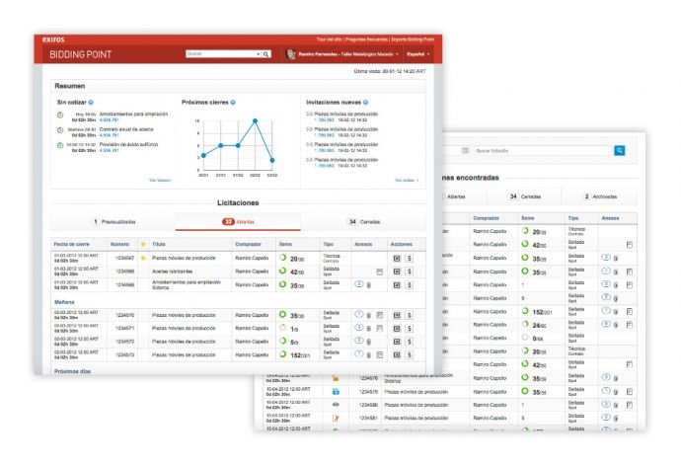Open help icon beside Invitaciones nuevas
This screenshot has width=681, height=466.
[364, 102]
